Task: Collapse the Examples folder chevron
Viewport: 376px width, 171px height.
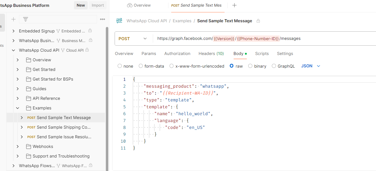Action: (18, 108)
